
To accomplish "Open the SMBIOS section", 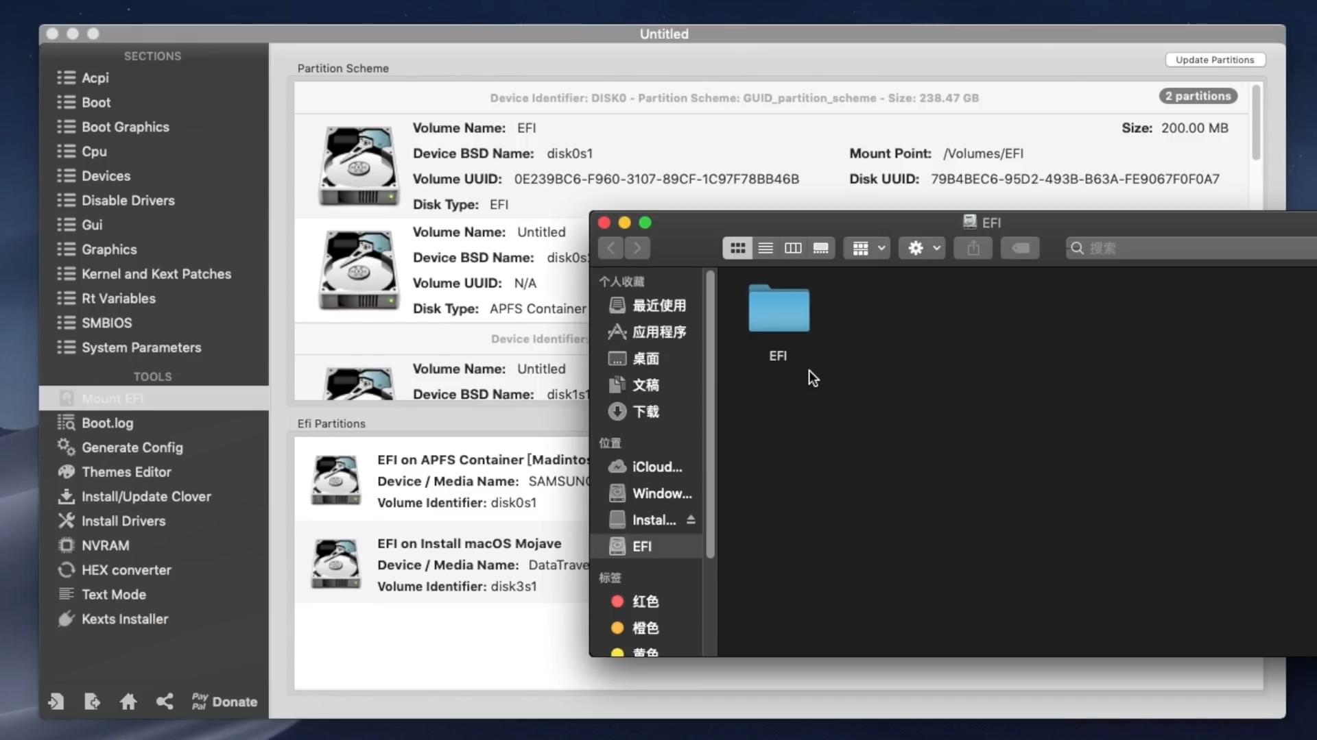I will 106,323.
